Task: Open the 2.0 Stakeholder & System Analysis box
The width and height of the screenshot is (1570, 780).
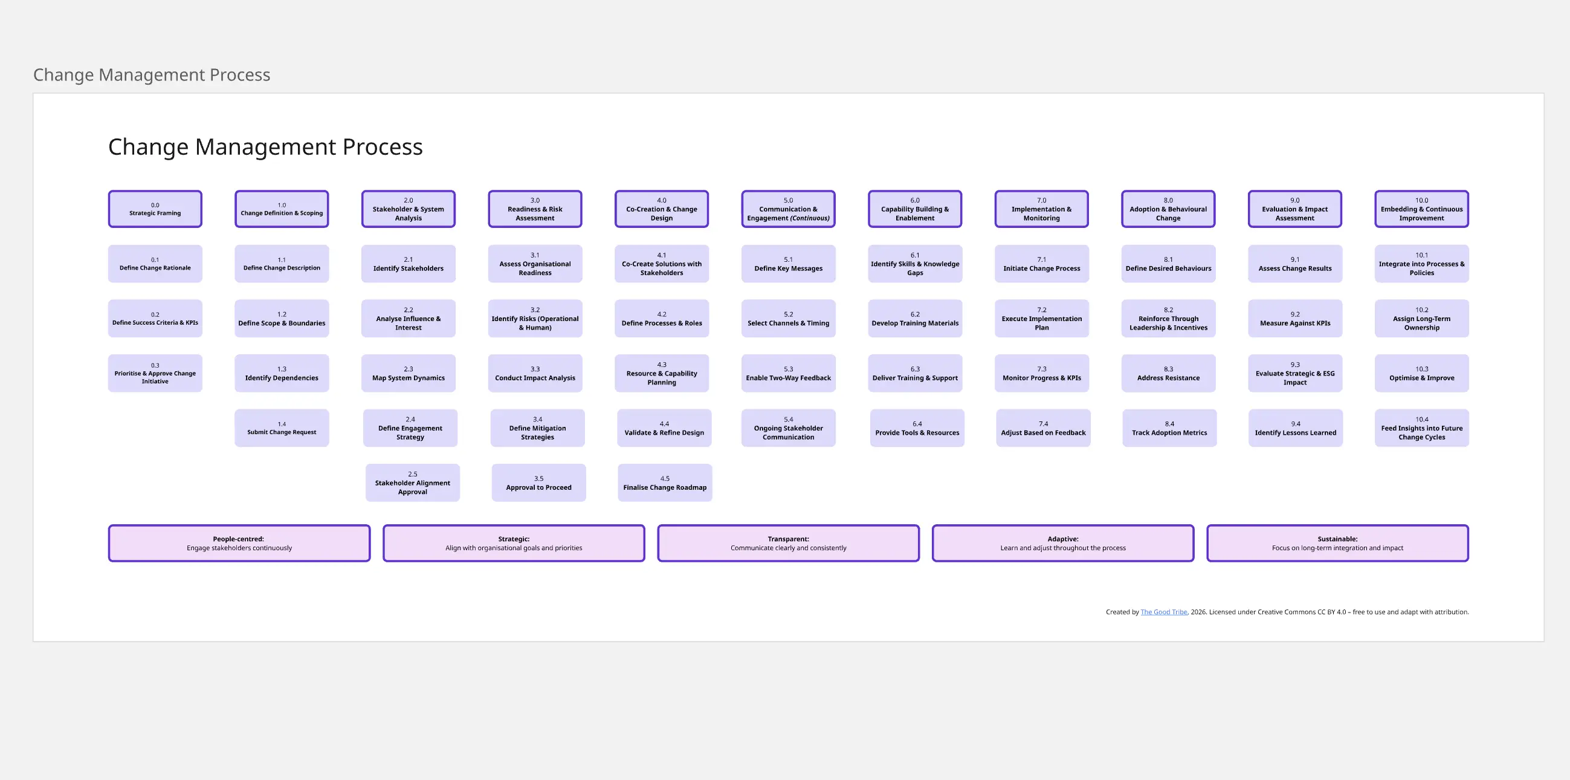Action: coord(409,209)
